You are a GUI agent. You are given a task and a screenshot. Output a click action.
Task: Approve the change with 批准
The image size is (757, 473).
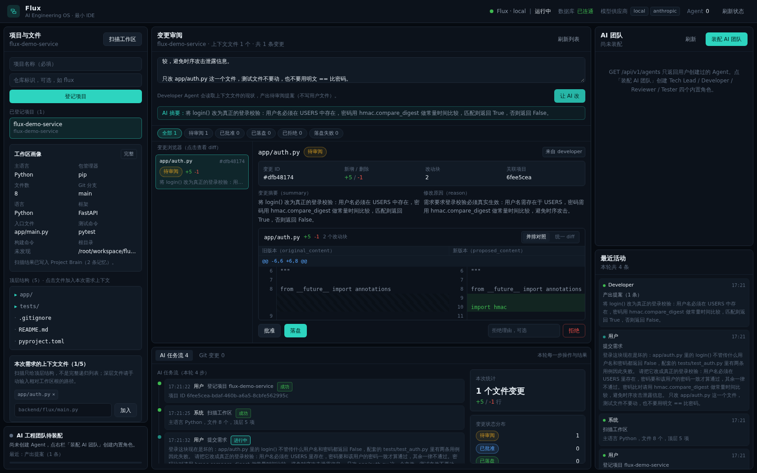[269, 331]
